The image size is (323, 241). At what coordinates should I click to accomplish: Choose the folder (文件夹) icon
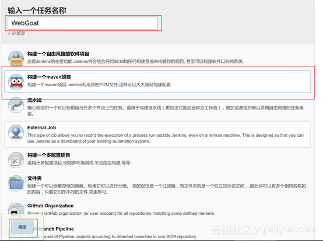pos(16,183)
